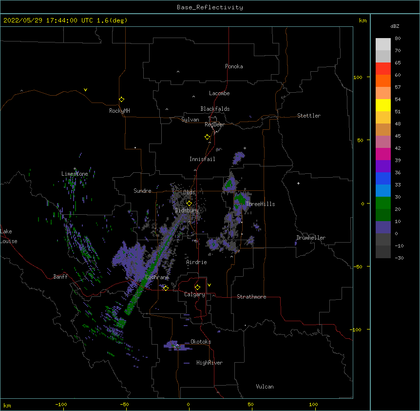Pick the yellow 54-51 dBZ legend swatch
The image size is (420, 411).
(383, 105)
